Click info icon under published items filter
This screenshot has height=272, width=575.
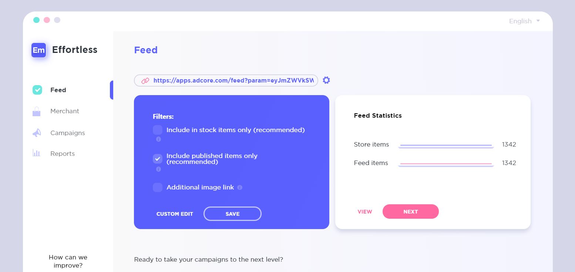pos(158,169)
